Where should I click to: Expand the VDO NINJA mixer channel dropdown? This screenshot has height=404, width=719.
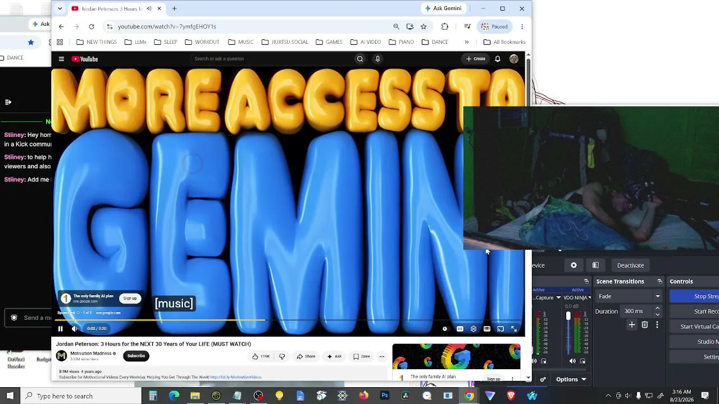click(x=589, y=297)
